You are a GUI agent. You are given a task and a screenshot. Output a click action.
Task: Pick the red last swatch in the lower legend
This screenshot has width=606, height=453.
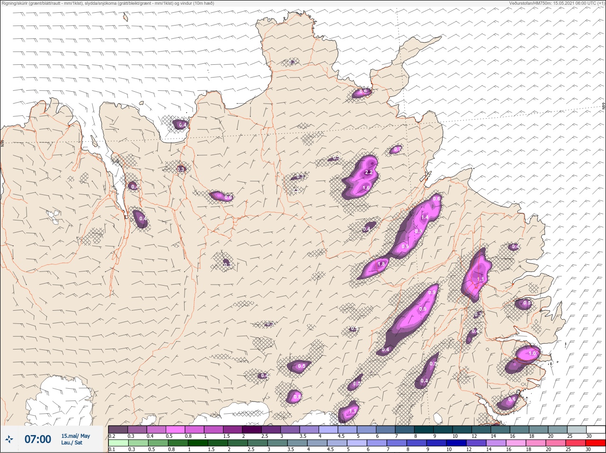point(596,443)
